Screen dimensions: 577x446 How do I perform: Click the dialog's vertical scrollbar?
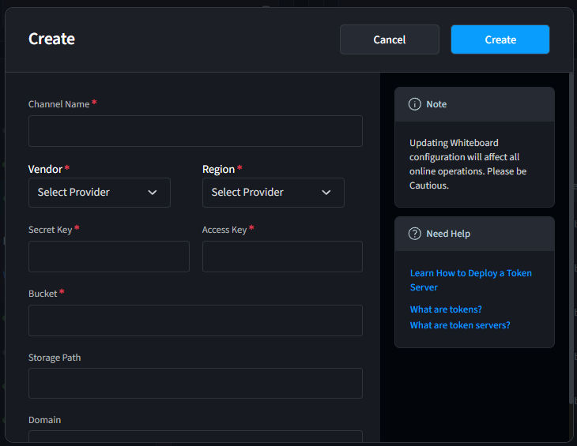coord(571,239)
